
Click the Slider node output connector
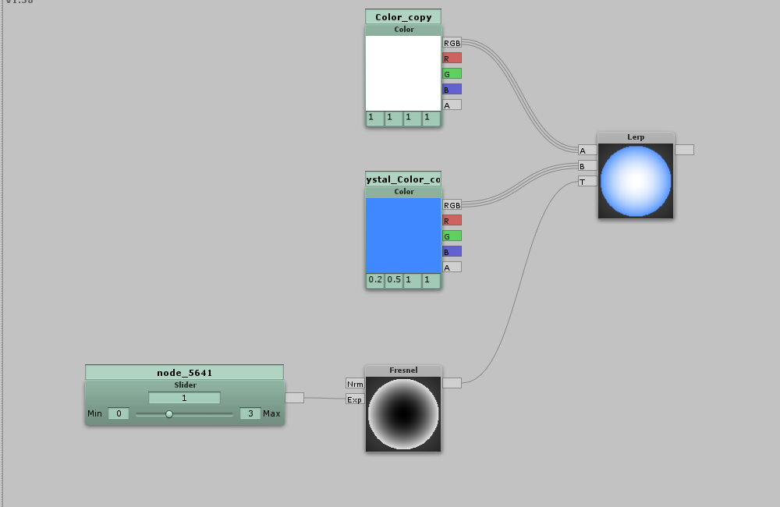(x=295, y=398)
